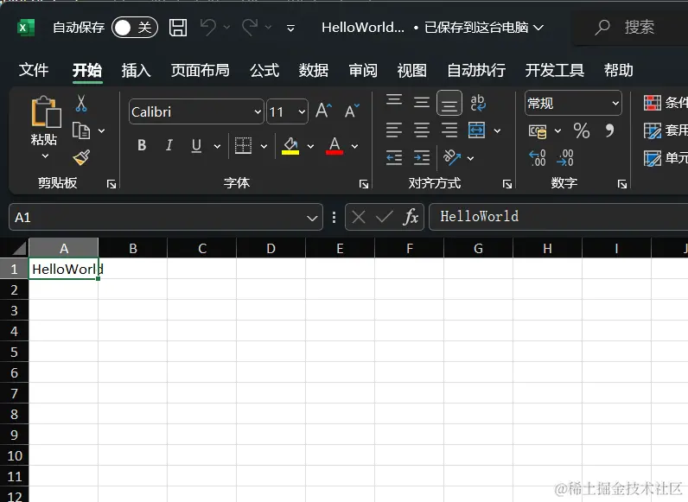Expand the borders options arrow
This screenshot has width=688, height=502.
pyautogui.click(x=264, y=146)
